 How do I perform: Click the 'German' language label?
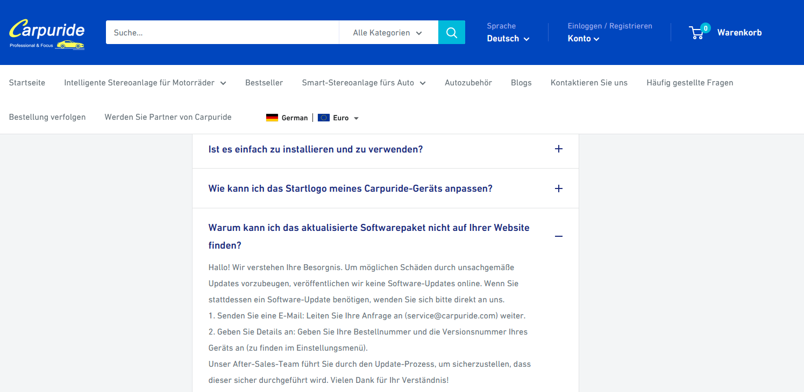(x=295, y=118)
